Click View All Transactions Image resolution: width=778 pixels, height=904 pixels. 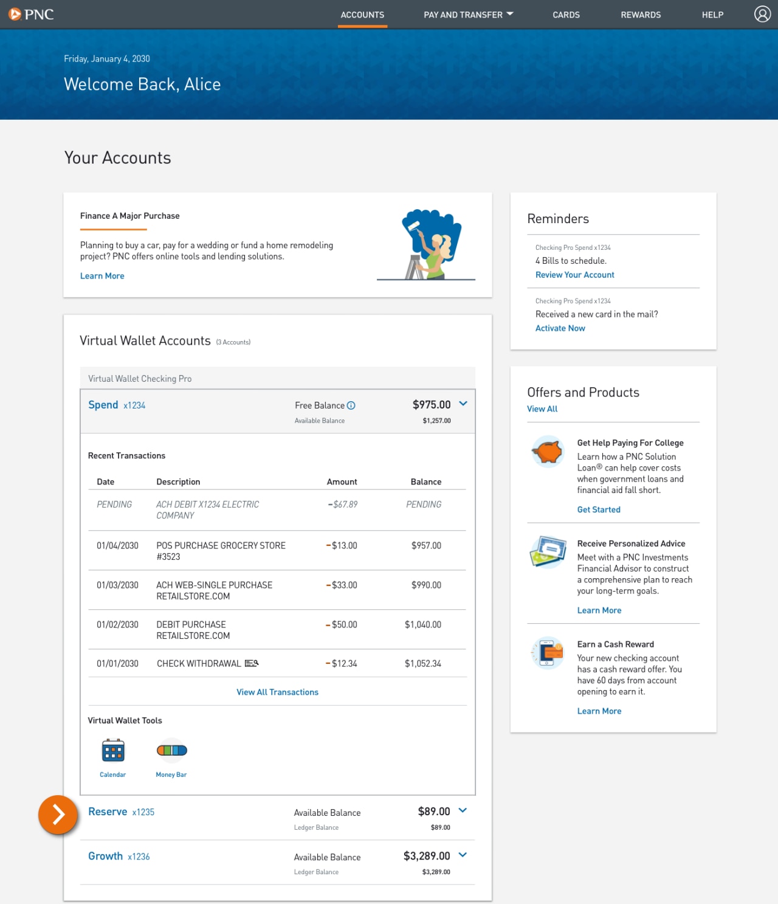(277, 692)
